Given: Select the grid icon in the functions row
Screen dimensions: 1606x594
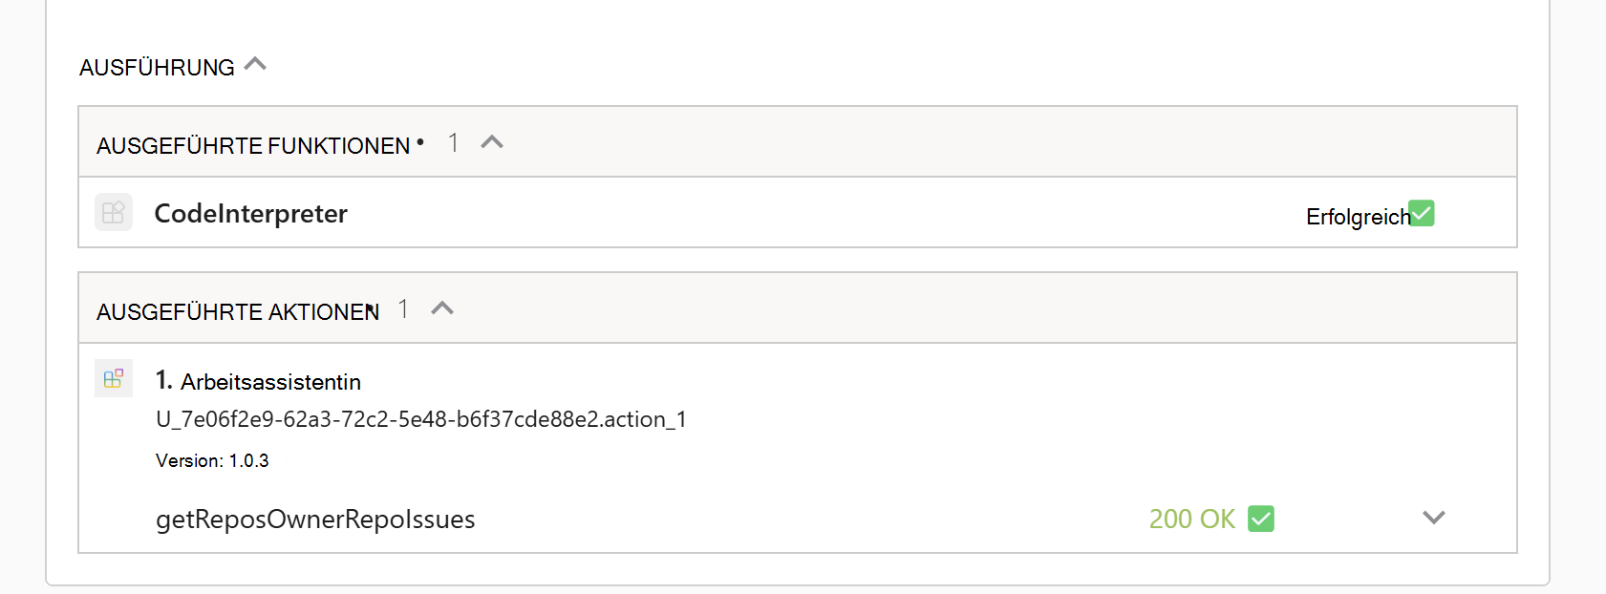Looking at the screenshot, I should pyautogui.click(x=113, y=212).
